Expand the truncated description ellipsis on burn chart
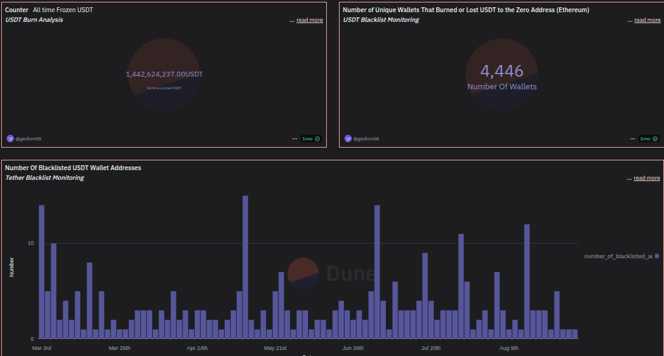Viewport: 664px width, 356px height. click(x=292, y=19)
